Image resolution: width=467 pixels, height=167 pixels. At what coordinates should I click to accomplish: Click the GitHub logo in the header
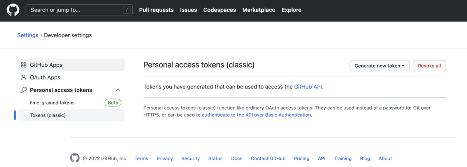[x=13, y=10]
